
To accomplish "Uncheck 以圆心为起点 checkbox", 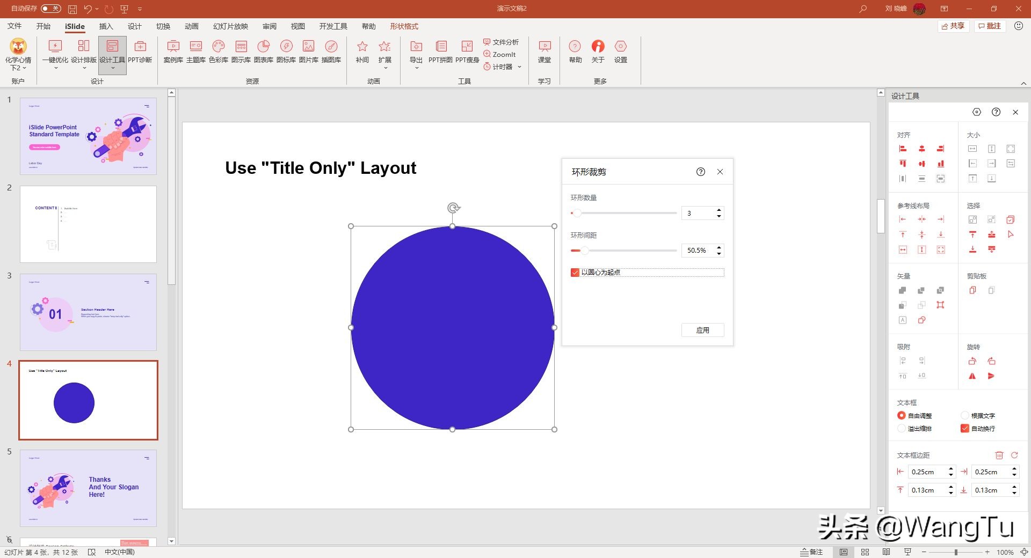I will point(575,273).
